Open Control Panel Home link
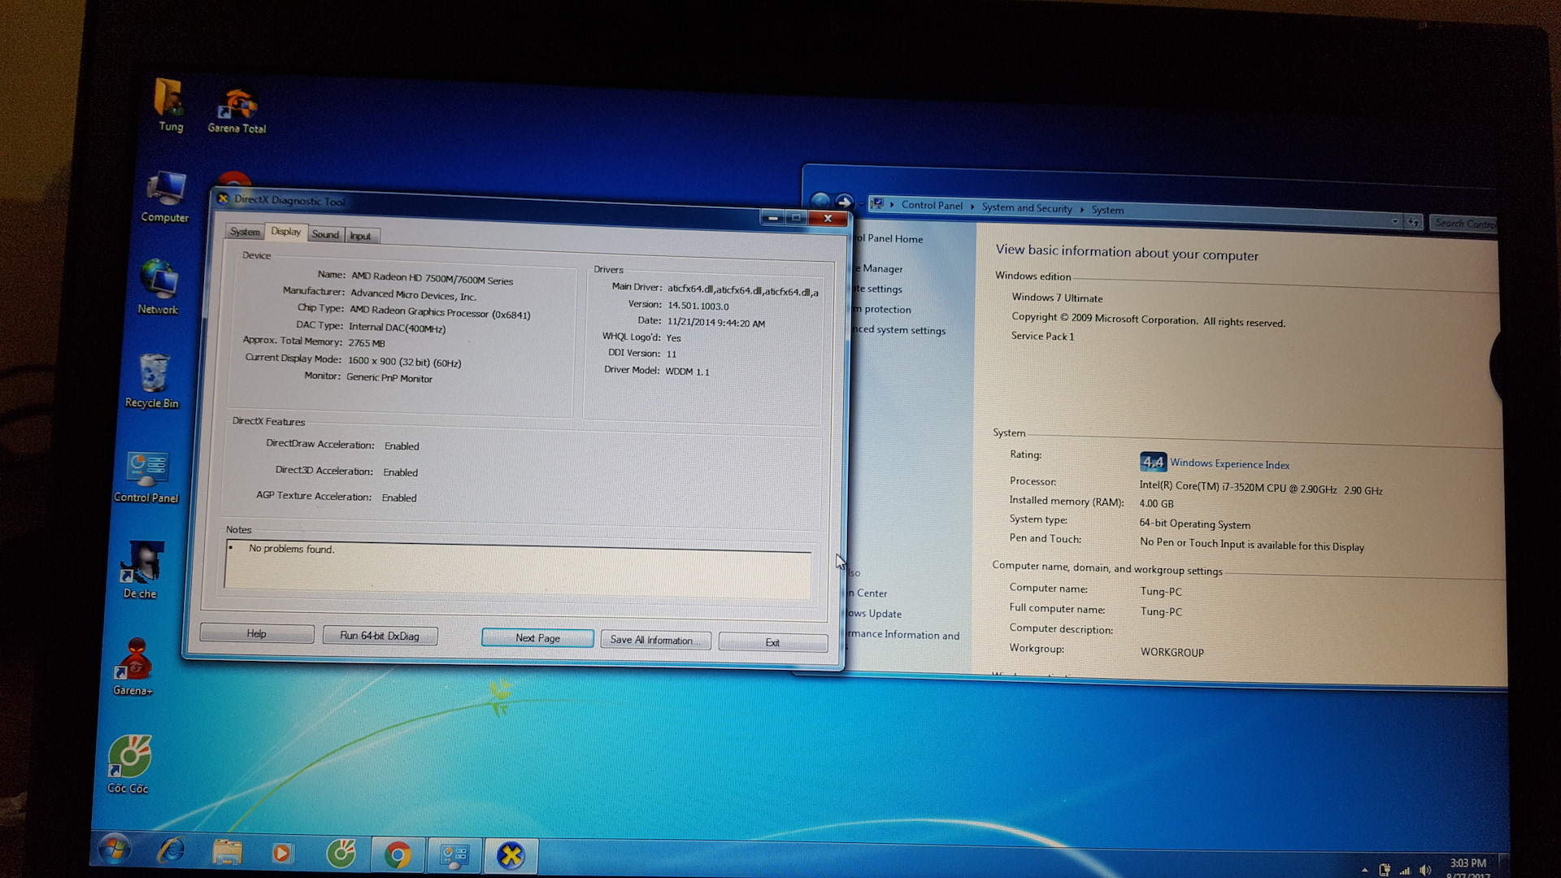The width and height of the screenshot is (1561, 878). (x=889, y=238)
